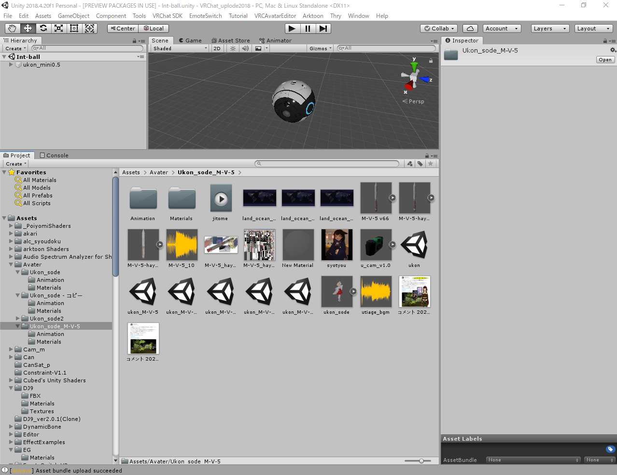Click the Scene search field

(x=386, y=48)
